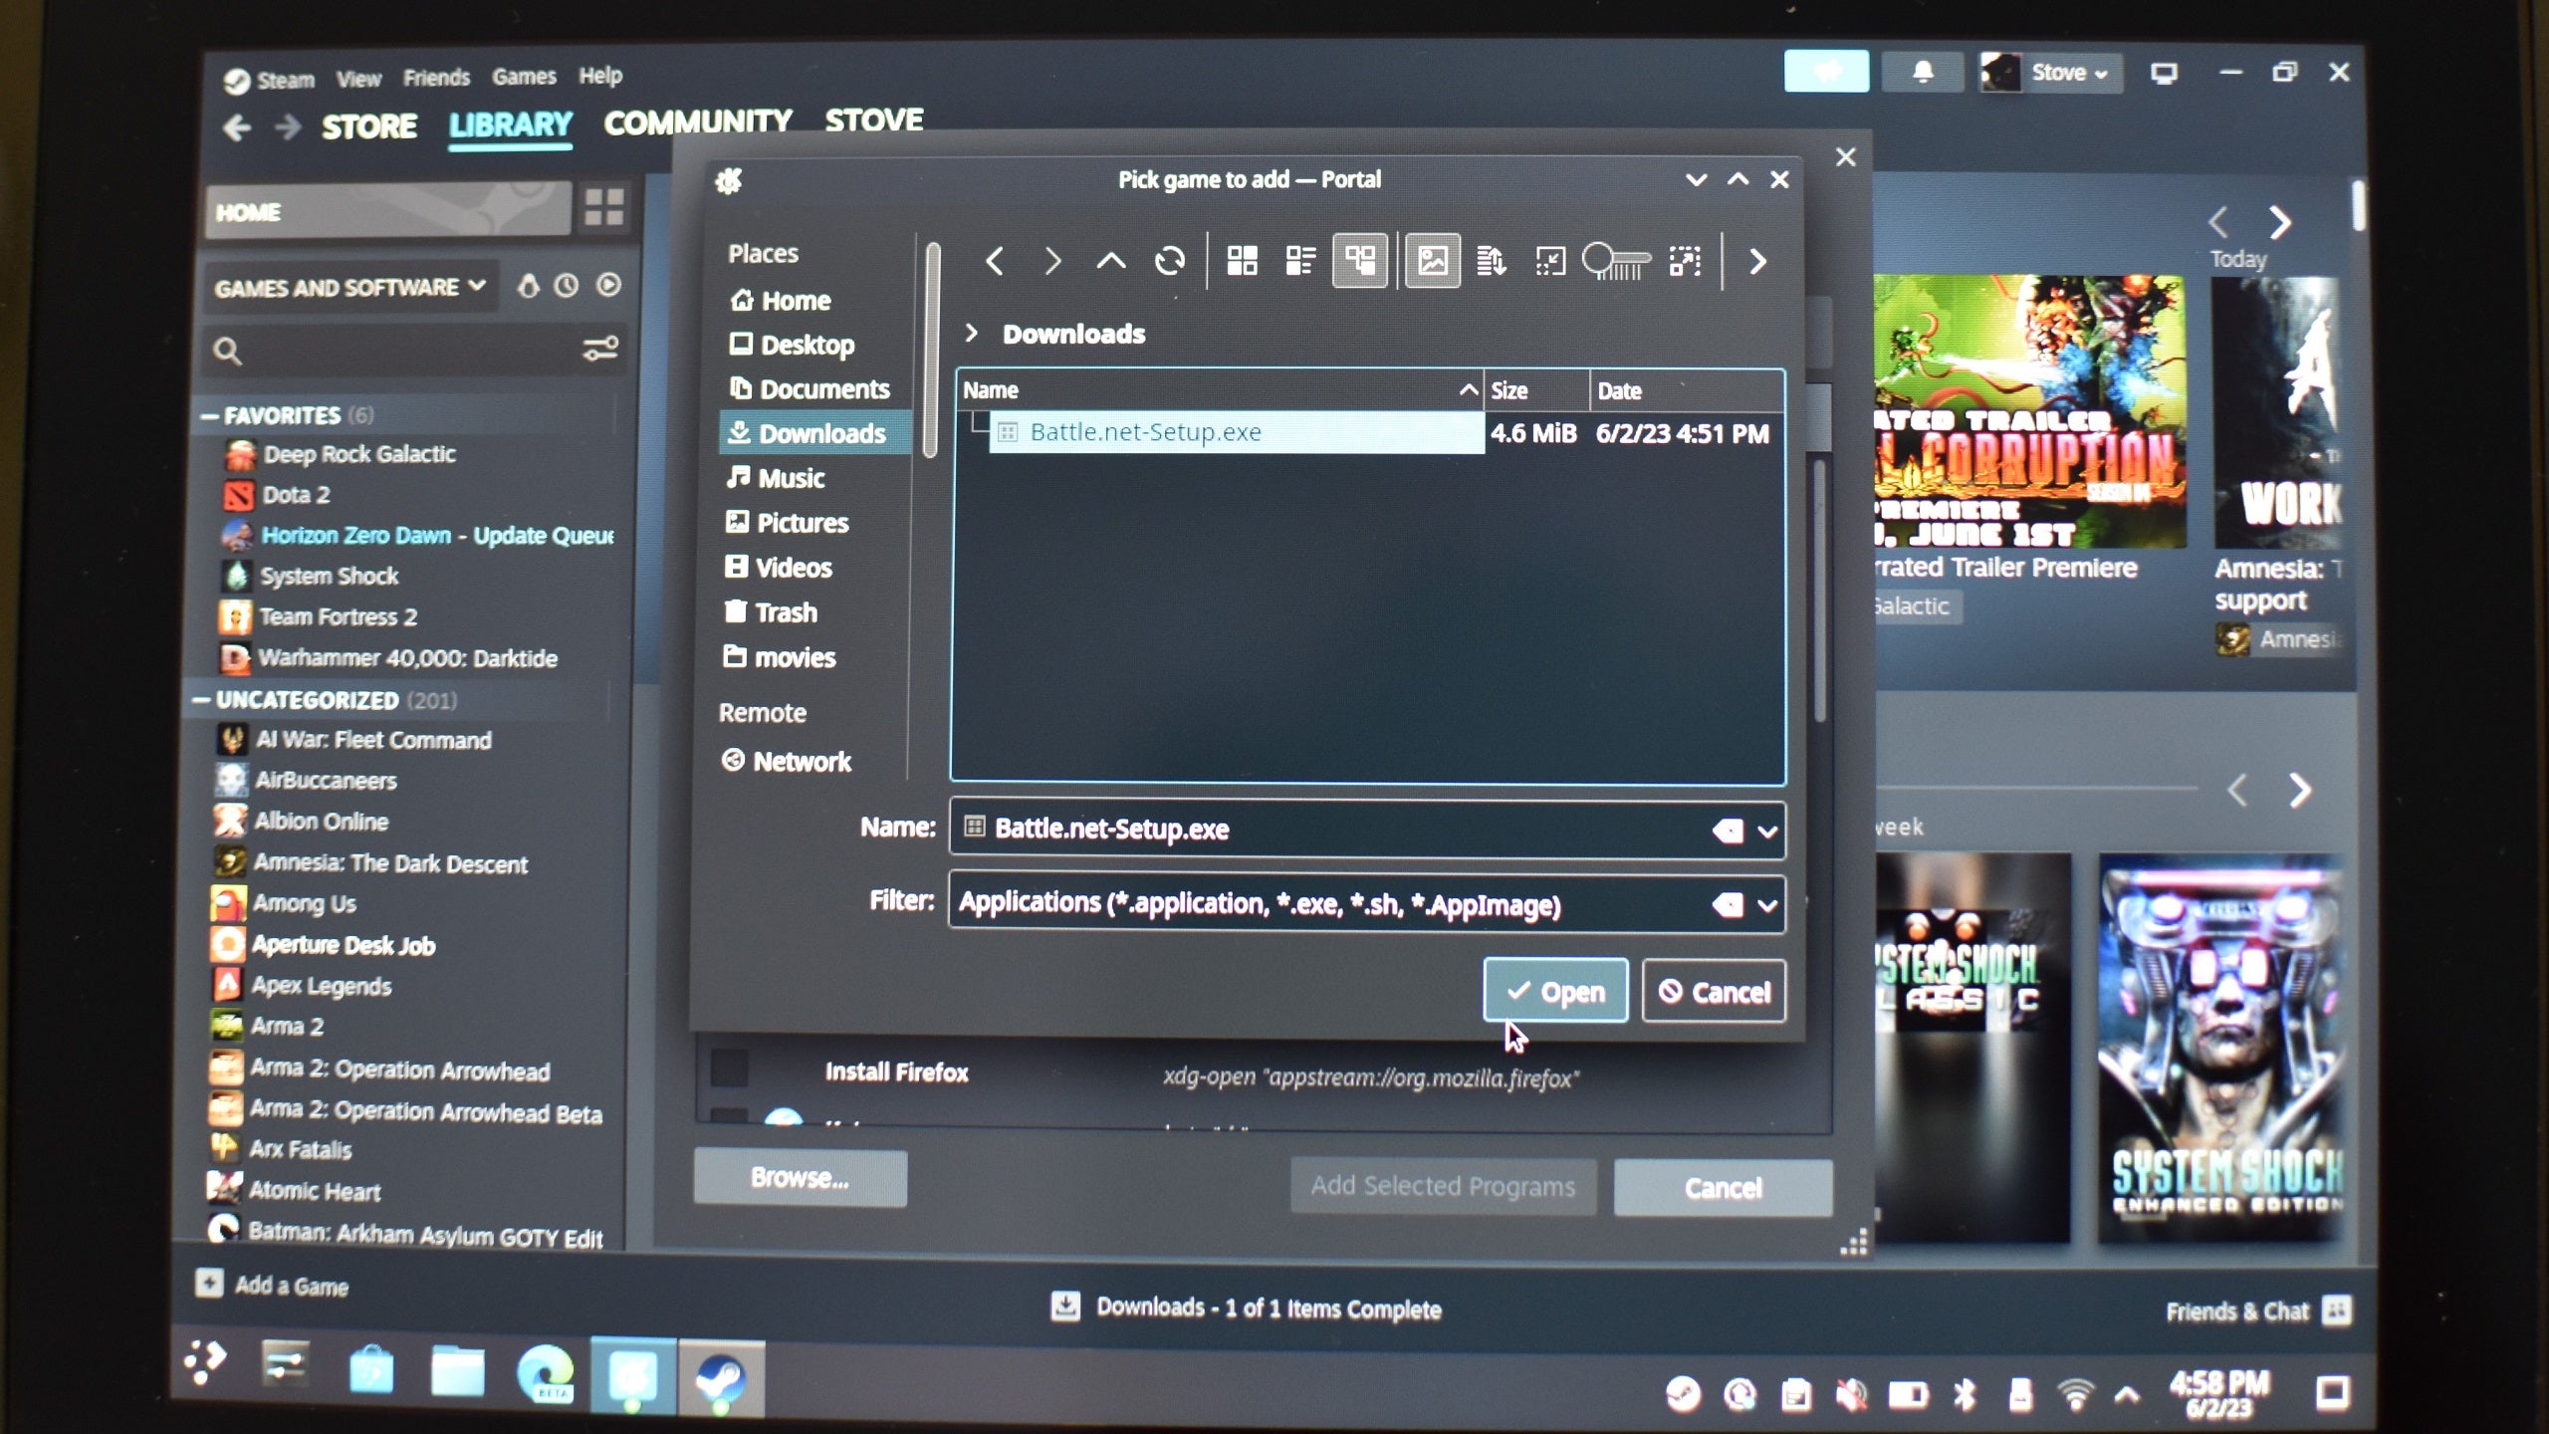Screen dimensions: 2549x1434
Task: Select Battle.net-Setup.exe in file list
Action: pos(1145,432)
